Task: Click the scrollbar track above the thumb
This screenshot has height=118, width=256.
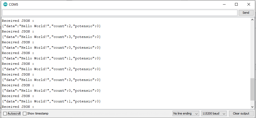Action: (252, 50)
